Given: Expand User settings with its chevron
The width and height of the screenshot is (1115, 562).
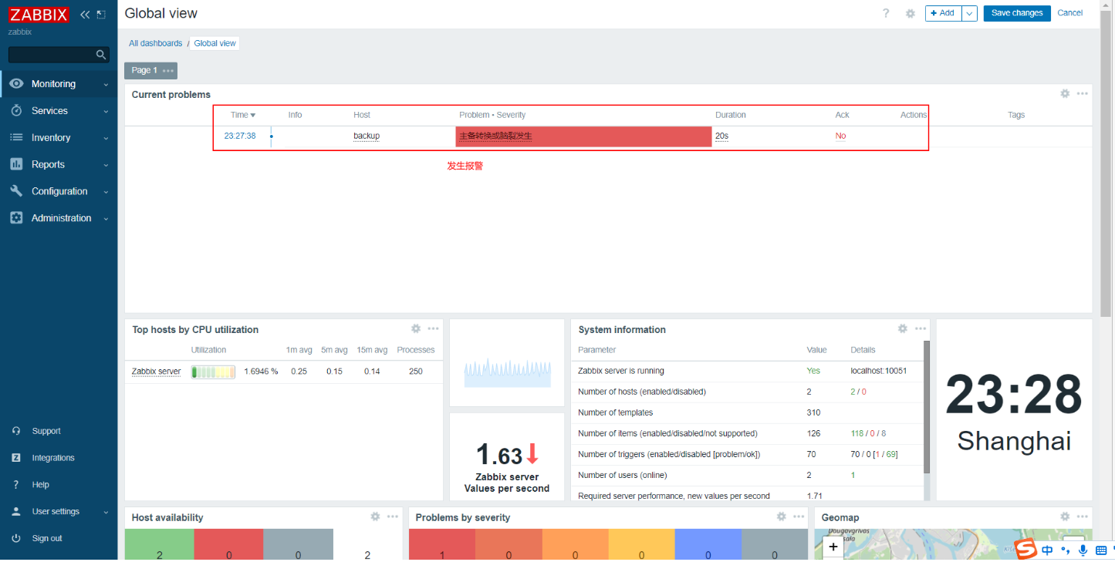Looking at the screenshot, I should (x=106, y=512).
